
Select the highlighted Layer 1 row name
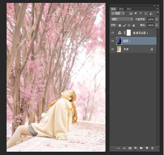pos(126,41)
